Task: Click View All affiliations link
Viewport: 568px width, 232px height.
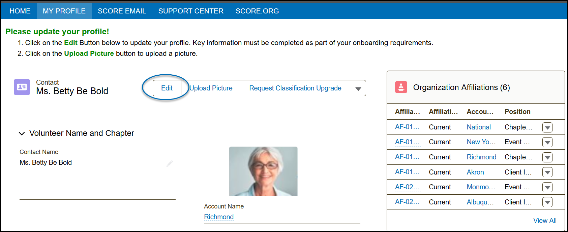Action: coord(544,221)
